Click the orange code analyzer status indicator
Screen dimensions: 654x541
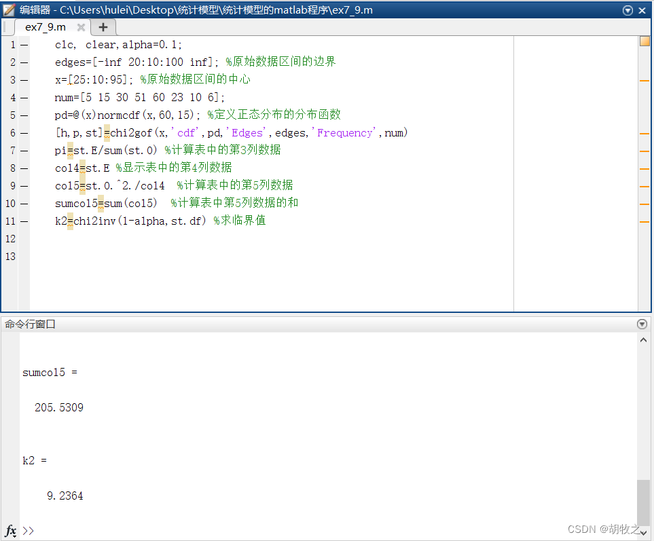[x=644, y=41]
